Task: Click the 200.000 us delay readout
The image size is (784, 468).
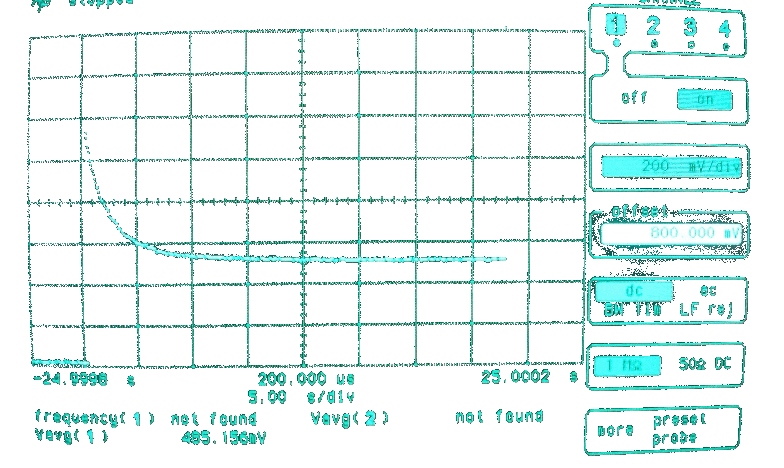Action: [x=307, y=379]
